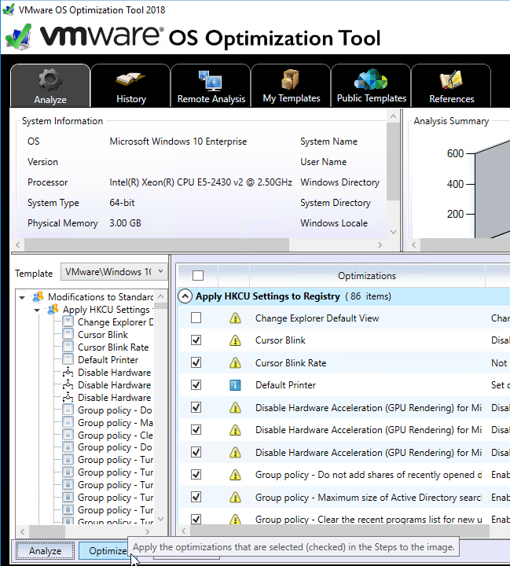This screenshot has width=510, height=566.
Task: Click the first Disable Hardware tree item icon
Action: (x=68, y=372)
